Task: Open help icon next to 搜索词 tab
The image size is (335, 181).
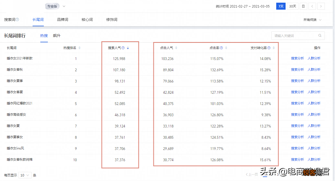Action: click(x=17, y=20)
